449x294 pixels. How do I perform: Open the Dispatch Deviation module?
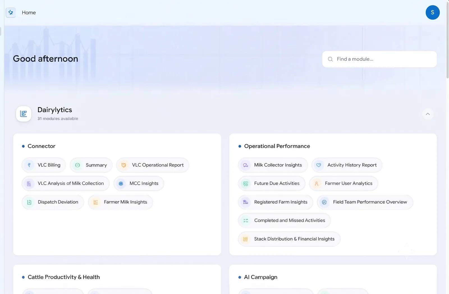(53, 202)
